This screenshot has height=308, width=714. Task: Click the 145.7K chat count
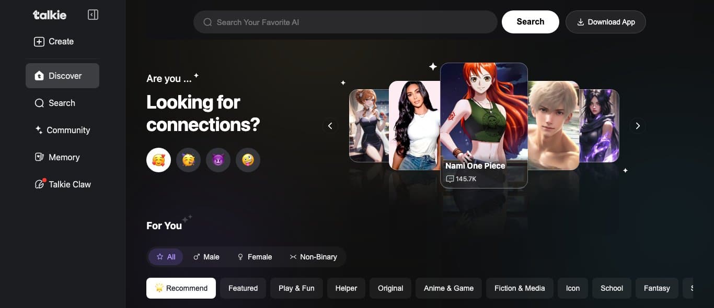point(461,179)
